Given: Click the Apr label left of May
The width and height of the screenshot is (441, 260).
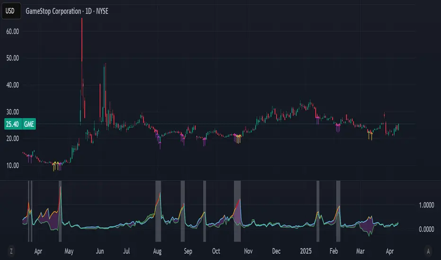Looking at the screenshot, I should pyautogui.click(x=38, y=251).
